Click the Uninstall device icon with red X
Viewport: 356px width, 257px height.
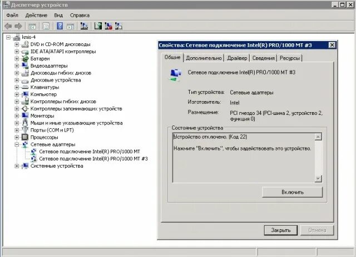coord(108,26)
